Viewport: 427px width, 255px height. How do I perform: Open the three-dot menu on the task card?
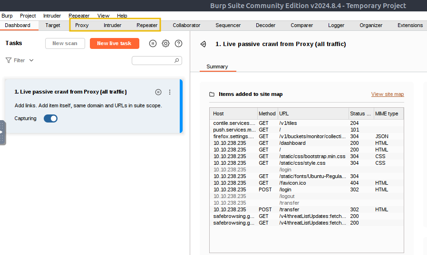pos(170,92)
